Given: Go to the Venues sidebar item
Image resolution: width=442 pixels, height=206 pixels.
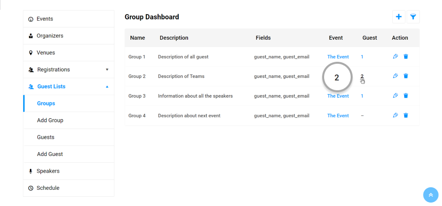Looking at the screenshot, I should 69,52.
